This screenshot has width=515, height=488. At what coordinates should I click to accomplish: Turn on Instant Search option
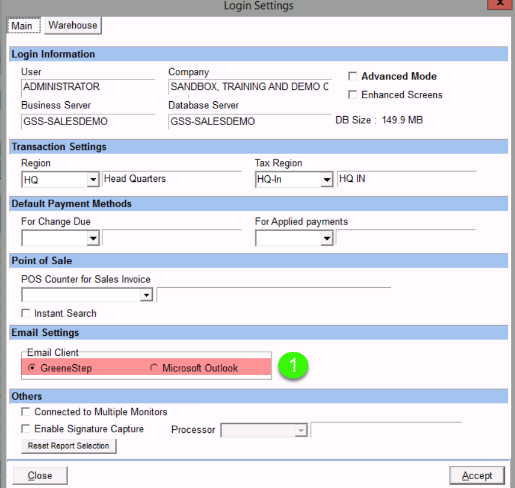click(26, 313)
